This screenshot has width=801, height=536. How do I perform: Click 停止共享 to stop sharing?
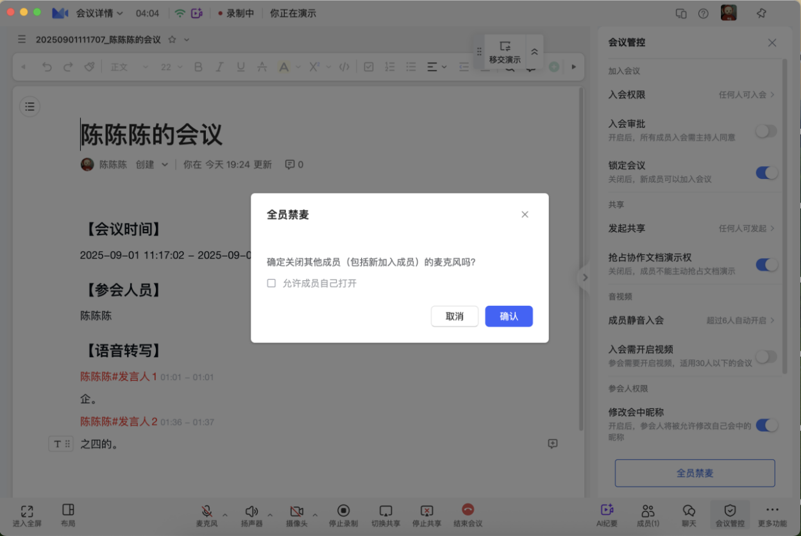[x=426, y=516]
